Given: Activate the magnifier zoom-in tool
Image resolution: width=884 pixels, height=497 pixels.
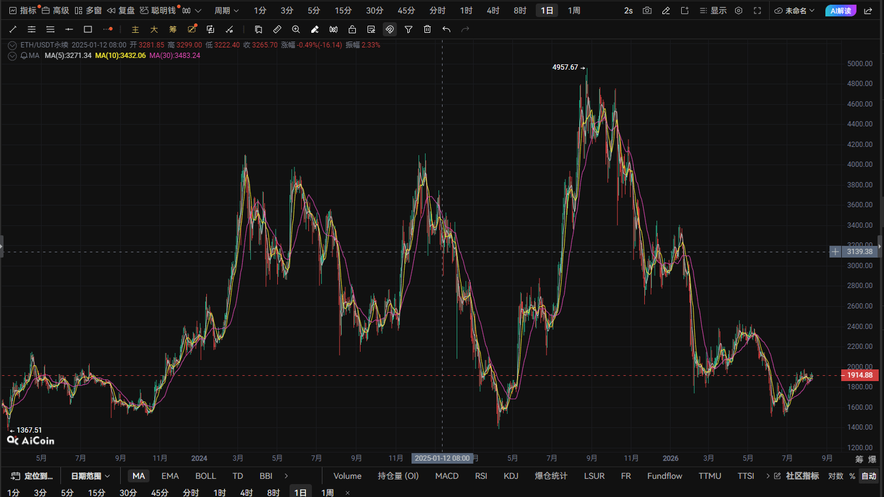Looking at the screenshot, I should pyautogui.click(x=296, y=29).
